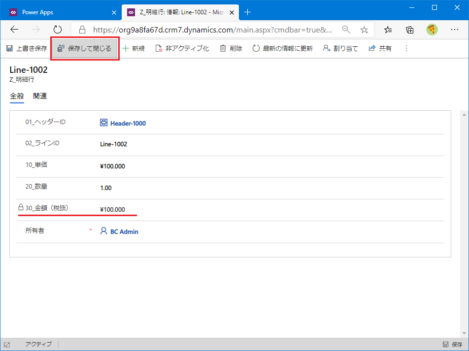The width and height of the screenshot is (469, 351).
Task: Open browser settings and more menu
Action: point(455,30)
